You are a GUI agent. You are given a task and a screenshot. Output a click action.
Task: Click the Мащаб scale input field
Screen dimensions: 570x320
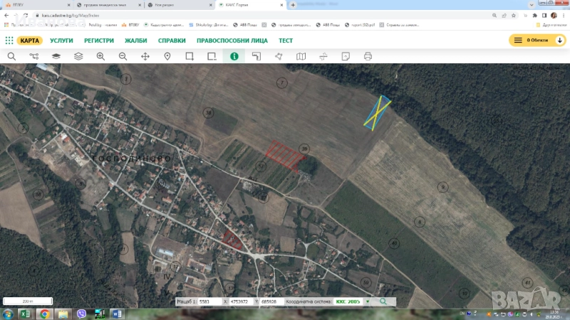[x=209, y=302]
